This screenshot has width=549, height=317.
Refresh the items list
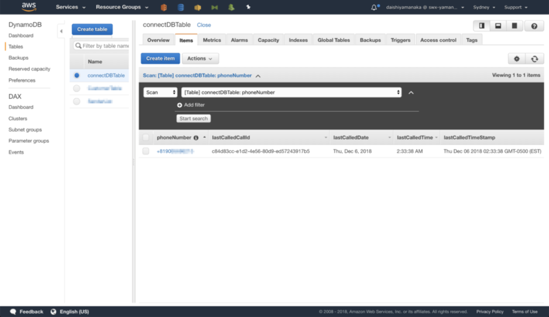[x=535, y=59]
